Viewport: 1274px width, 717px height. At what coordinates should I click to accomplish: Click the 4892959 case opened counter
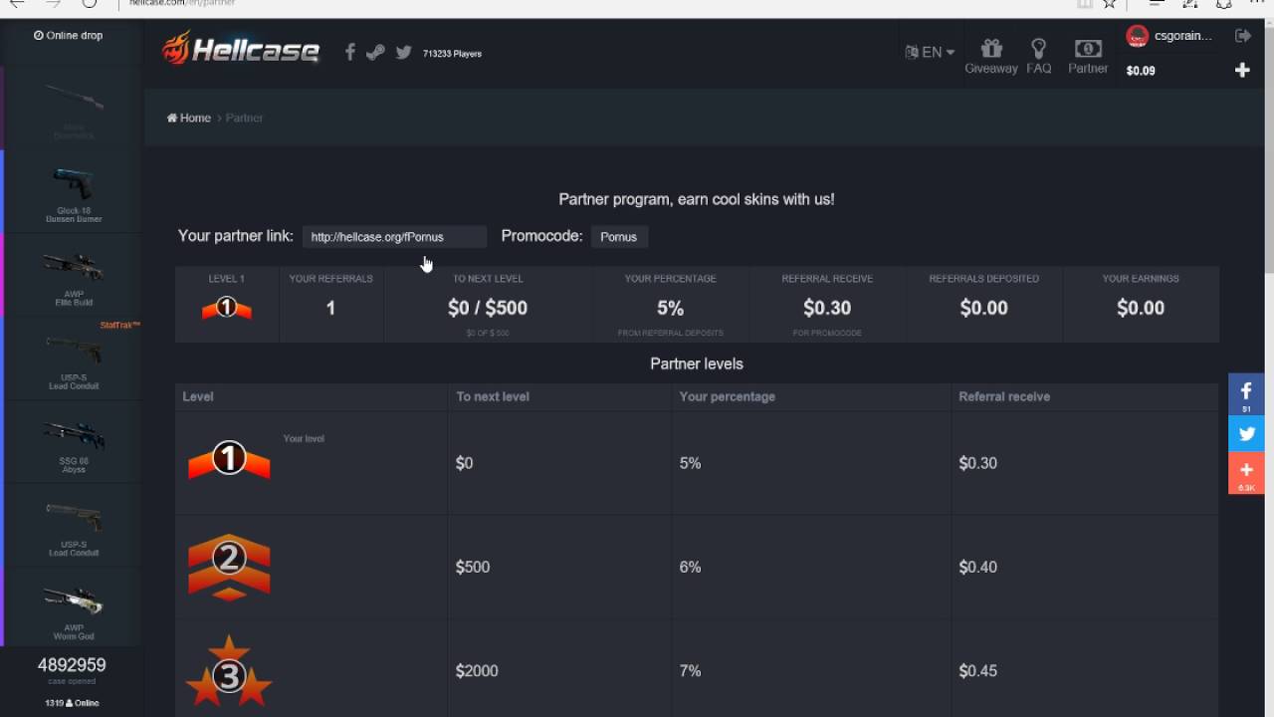[x=72, y=665]
